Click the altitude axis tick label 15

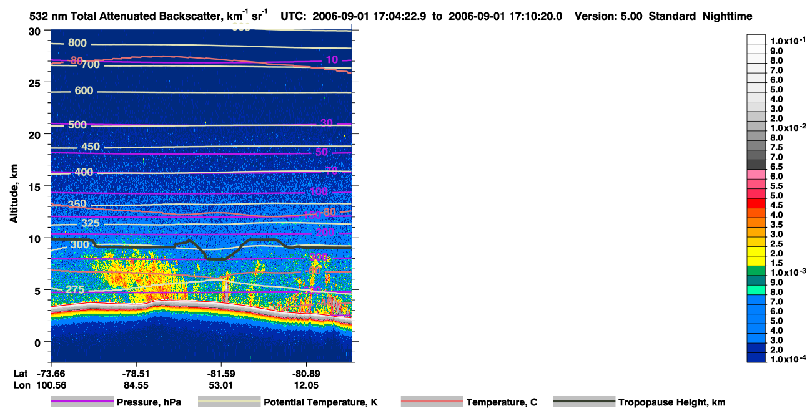(x=36, y=186)
